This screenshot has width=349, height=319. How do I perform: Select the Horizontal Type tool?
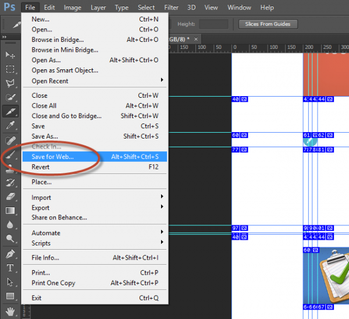[x=10, y=268]
